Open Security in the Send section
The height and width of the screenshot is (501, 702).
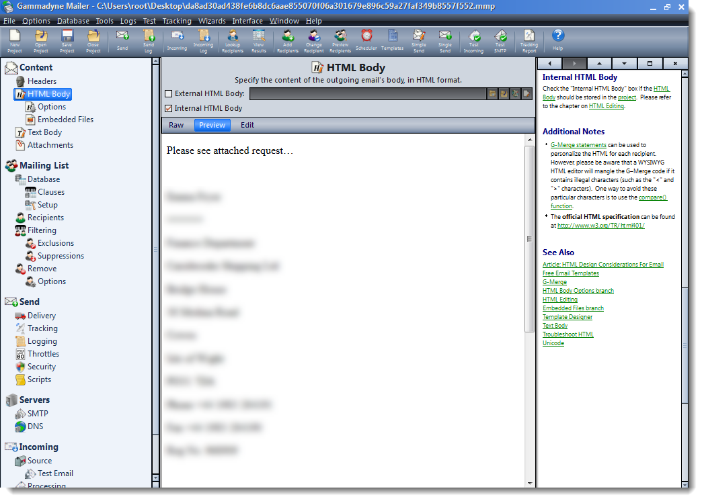42,367
